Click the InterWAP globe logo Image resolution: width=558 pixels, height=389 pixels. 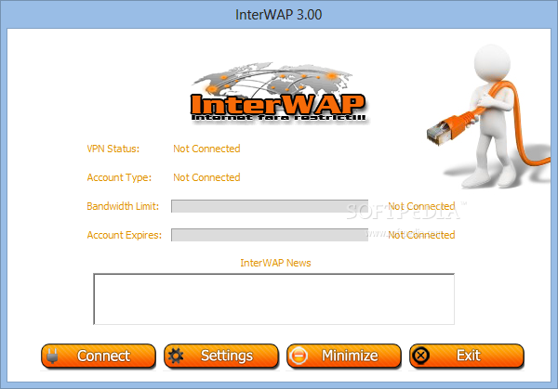pos(278,93)
